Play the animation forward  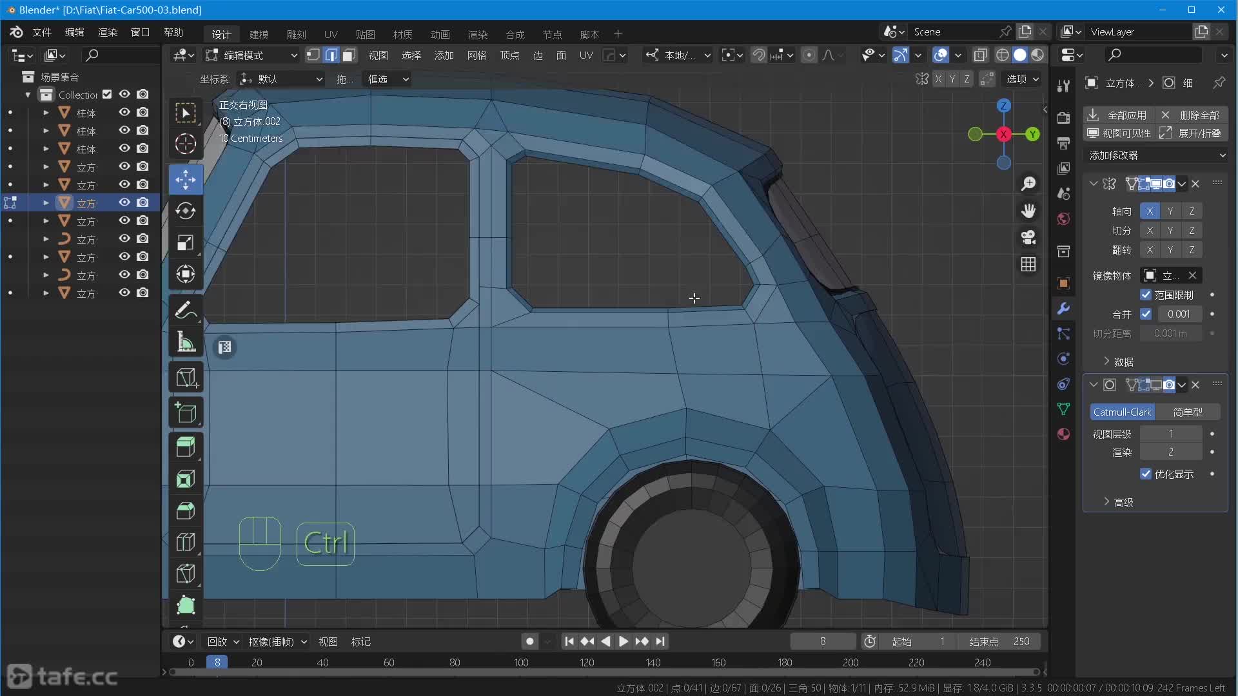[623, 641]
